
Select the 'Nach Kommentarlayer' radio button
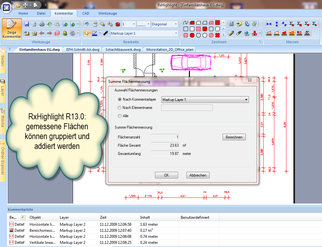(x=120, y=100)
